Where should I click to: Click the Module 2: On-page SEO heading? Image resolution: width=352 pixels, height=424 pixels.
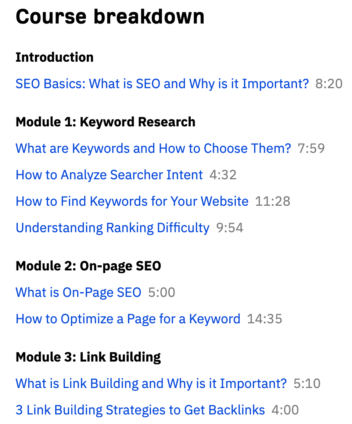[x=89, y=266]
